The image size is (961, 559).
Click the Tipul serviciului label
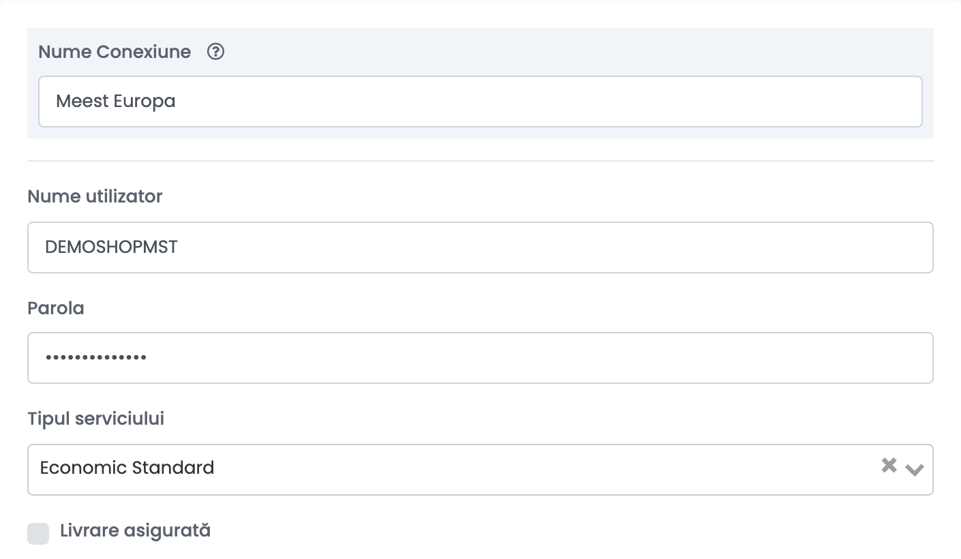pos(96,419)
